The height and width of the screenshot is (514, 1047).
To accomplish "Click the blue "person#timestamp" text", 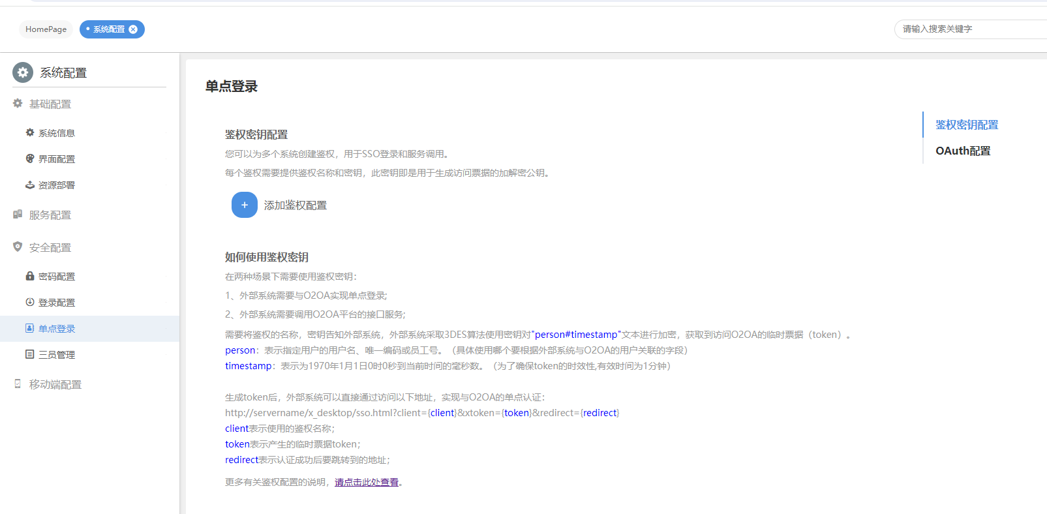I will [x=576, y=335].
